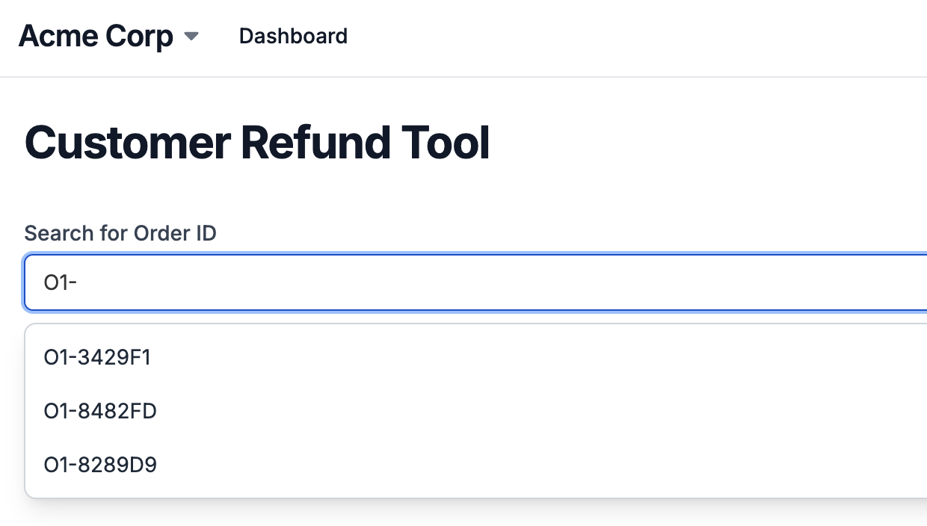927x526 pixels.
Task: Select the last autocomplete order suggestion
Action: 100,465
